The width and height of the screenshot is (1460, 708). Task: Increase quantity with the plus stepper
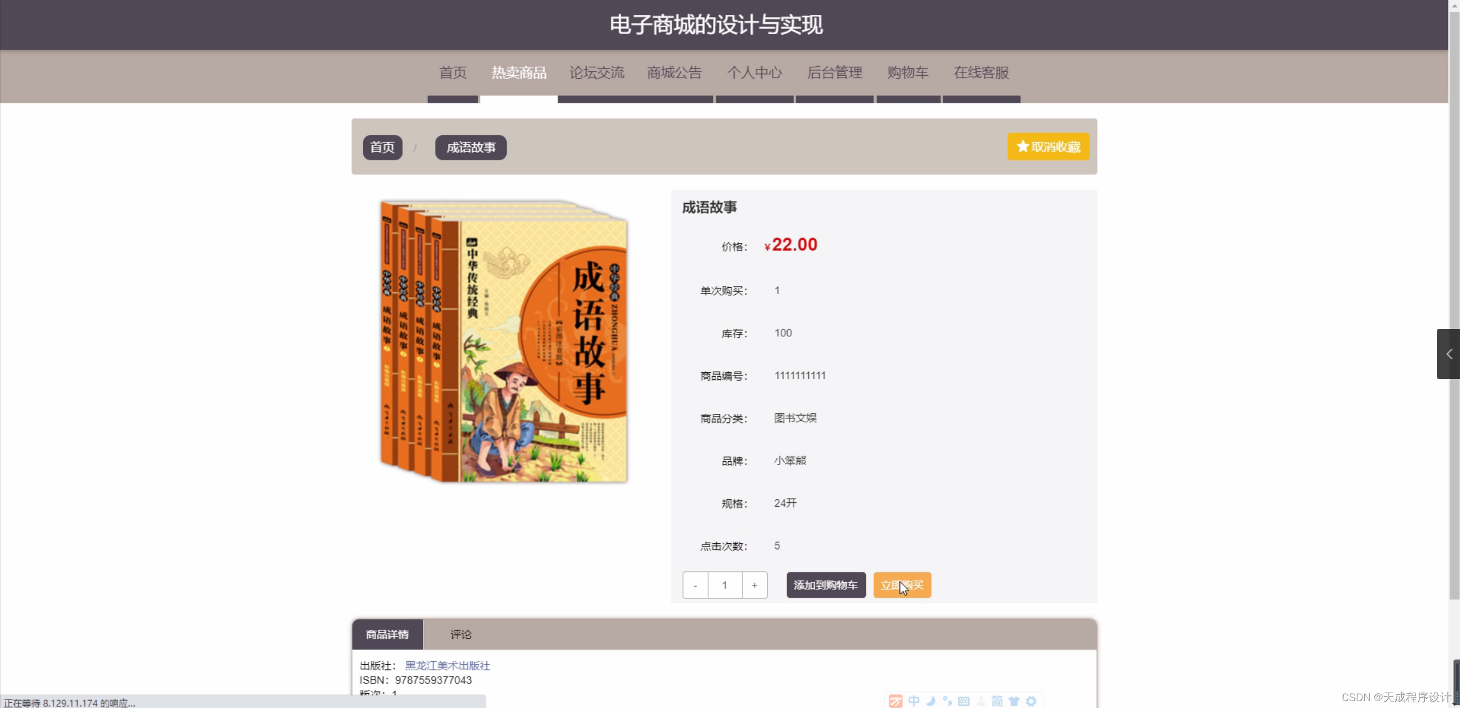[x=754, y=585]
